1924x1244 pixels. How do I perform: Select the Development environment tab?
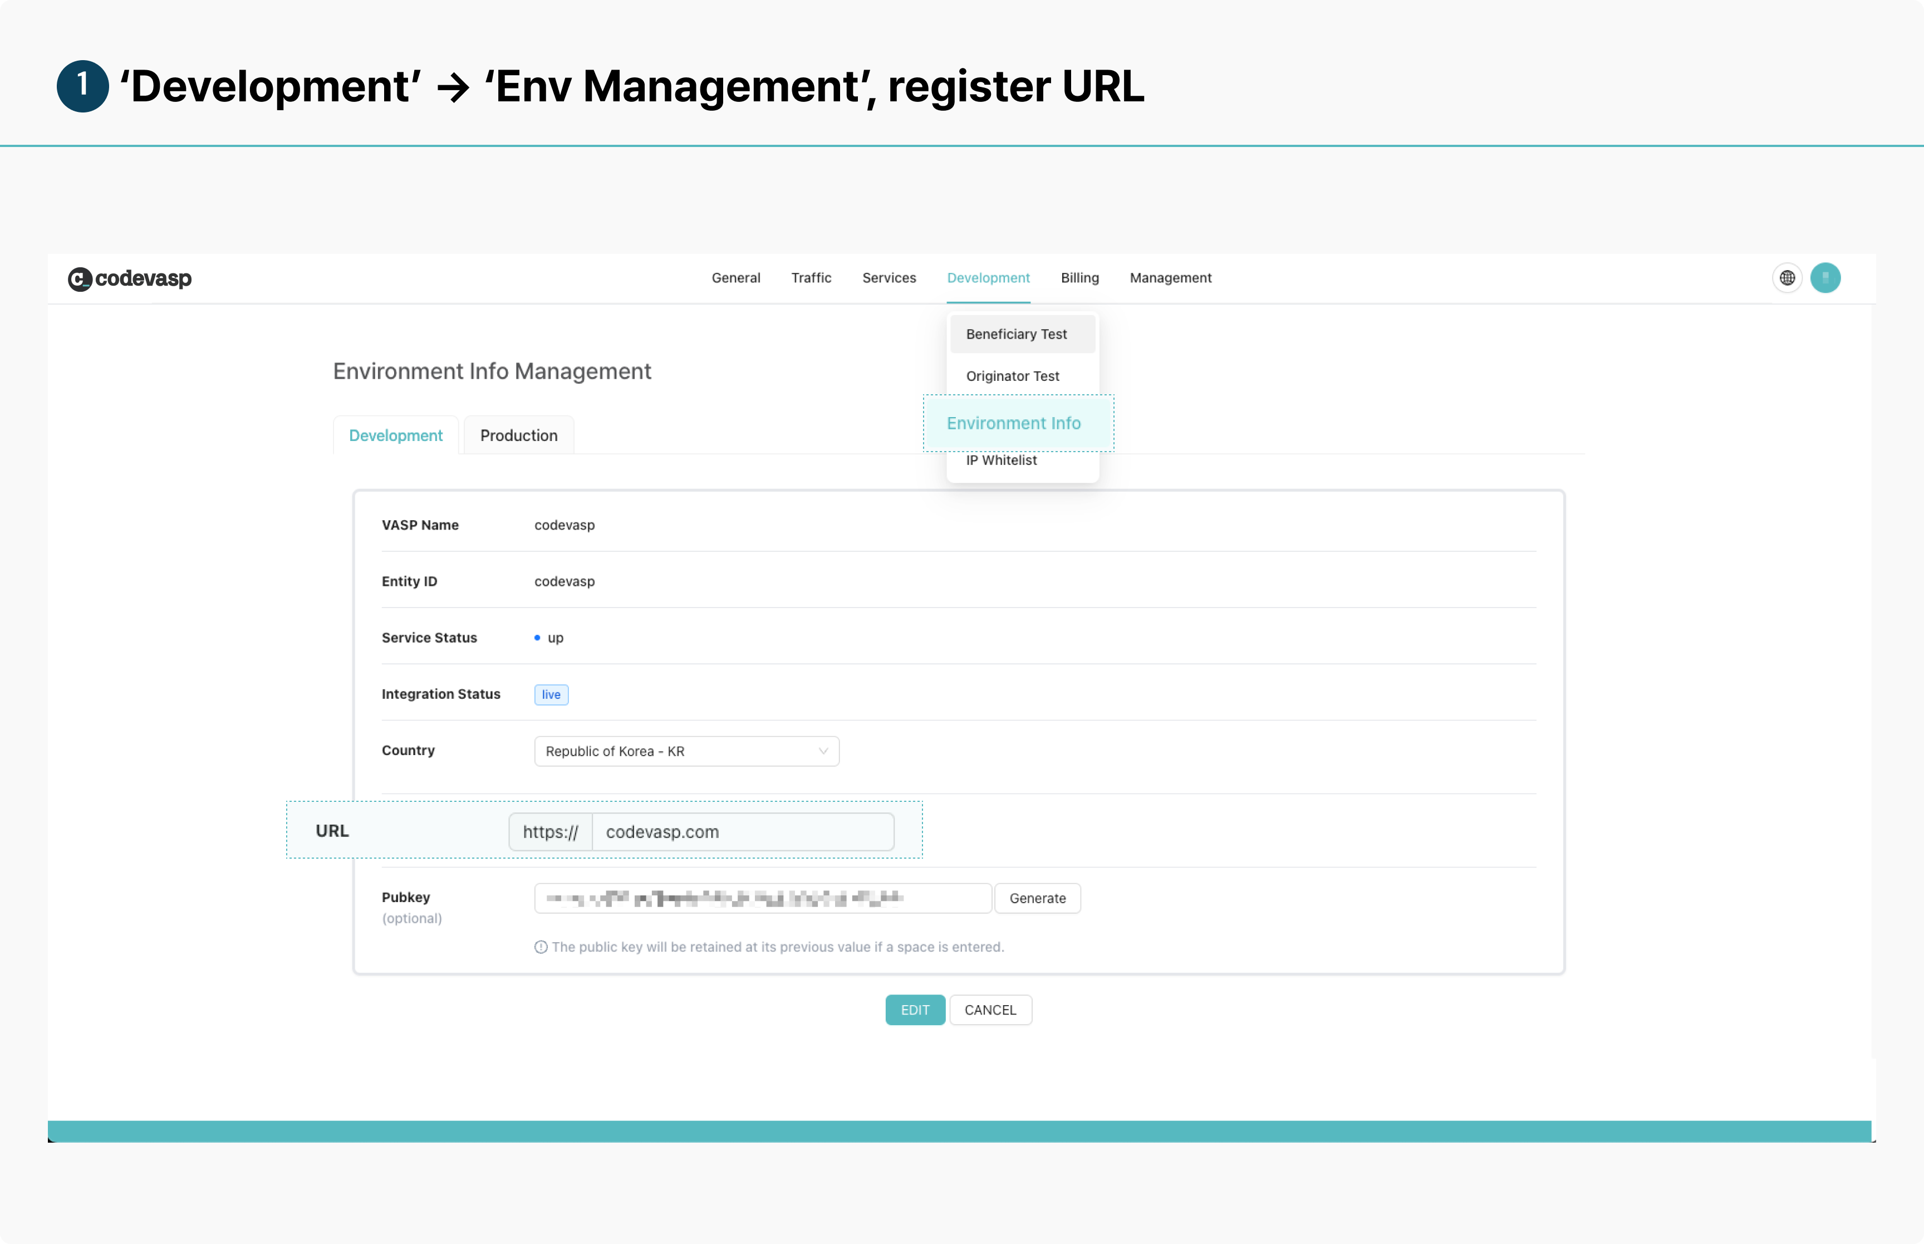(396, 435)
